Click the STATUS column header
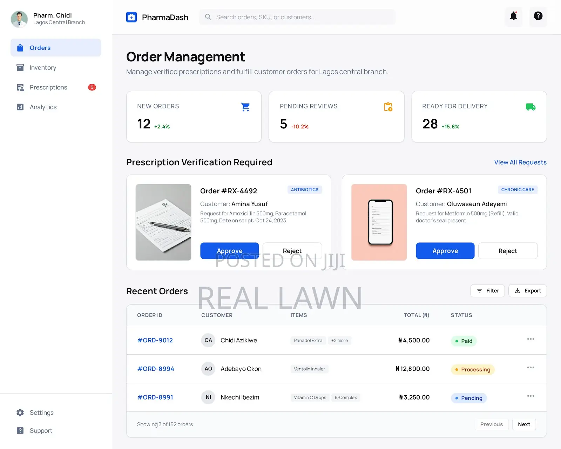The height and width of the screenshot is (449, 561). point(461,315)
